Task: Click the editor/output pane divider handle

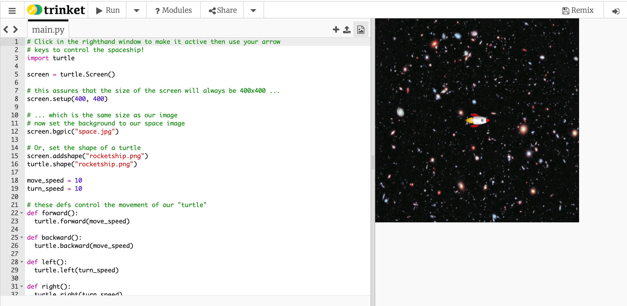Action: pos(373,162)
